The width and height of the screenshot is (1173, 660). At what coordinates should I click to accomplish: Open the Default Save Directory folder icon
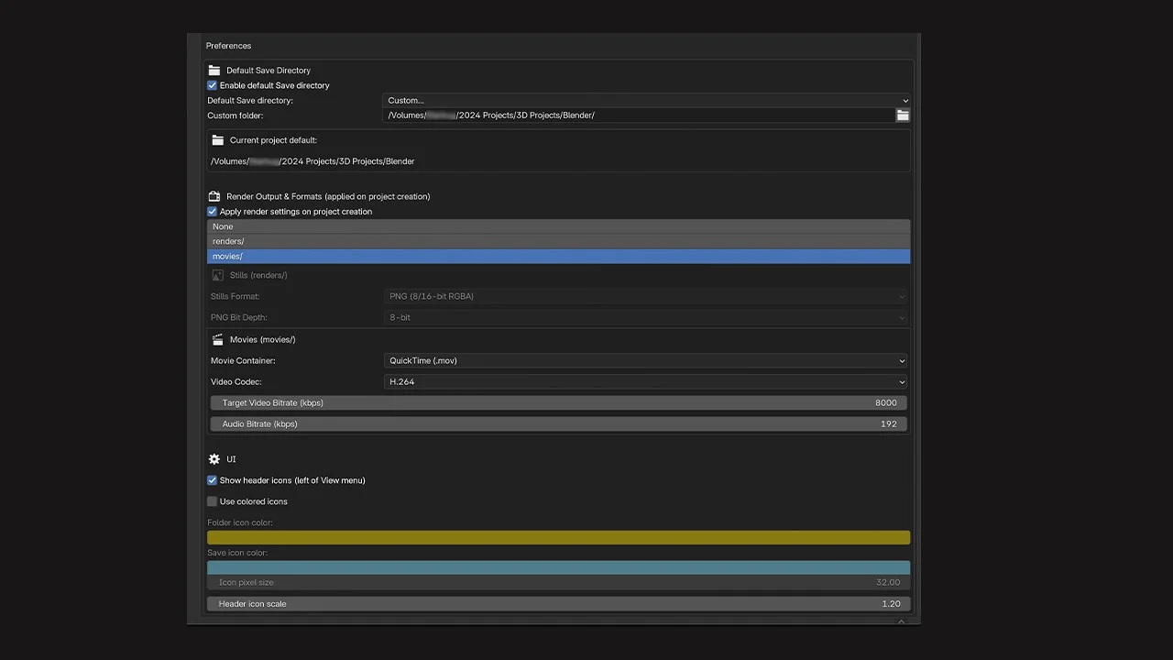[x=214, y=70]
